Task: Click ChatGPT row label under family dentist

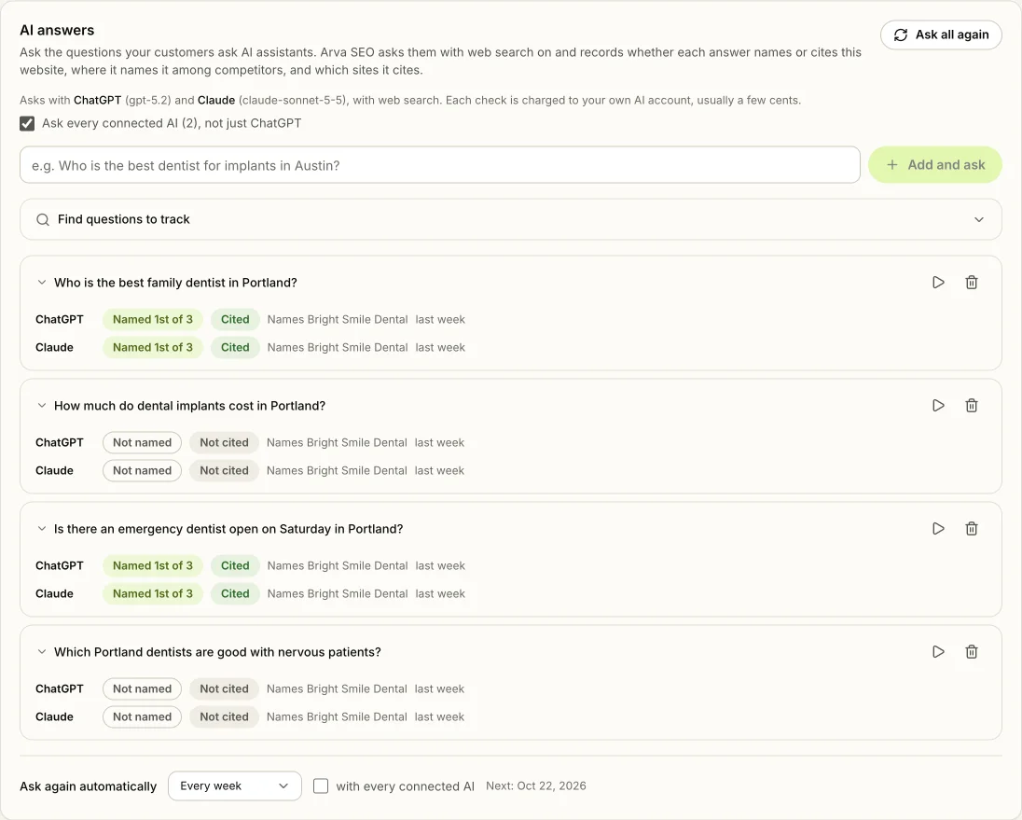Action: pos(60,319)
